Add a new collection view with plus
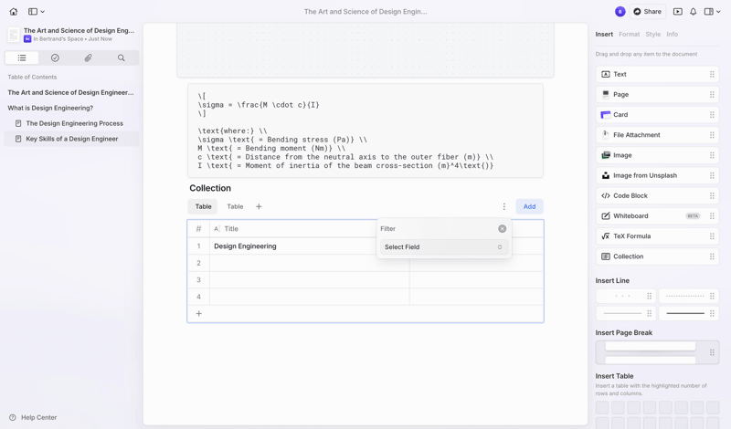This screenshot has height=429, width=731. pos(259,206)
